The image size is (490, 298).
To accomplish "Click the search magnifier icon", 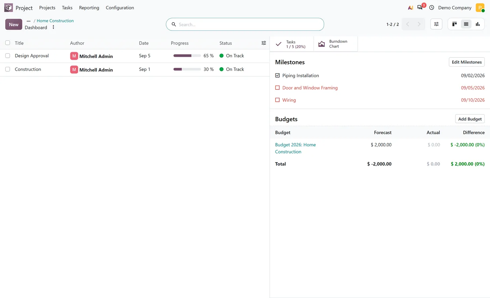I will 174,25.
